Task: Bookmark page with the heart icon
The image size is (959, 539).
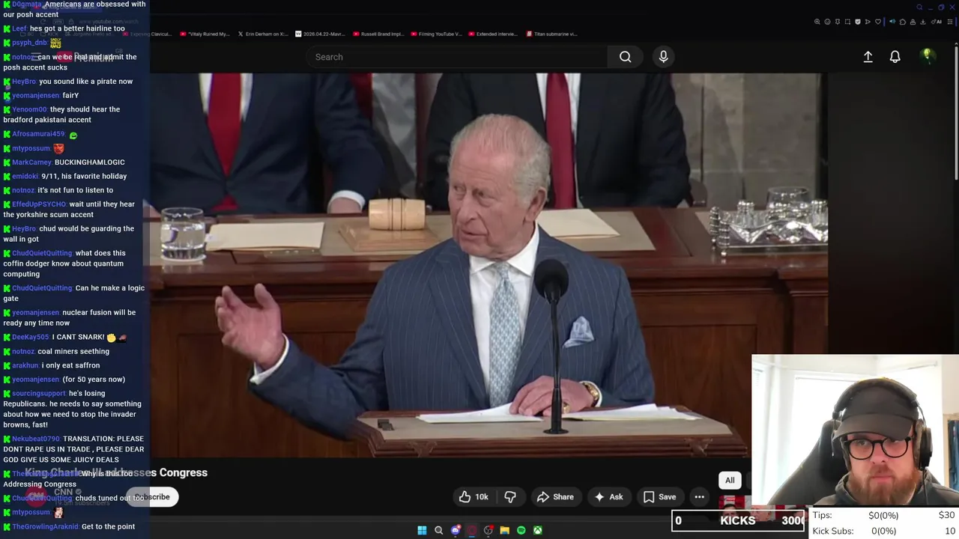Action: pyautogui.click(x=878, y=22)
